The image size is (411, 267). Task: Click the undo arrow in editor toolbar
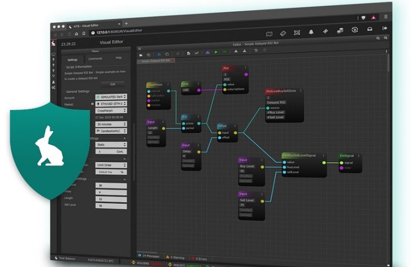click(256, 51)
